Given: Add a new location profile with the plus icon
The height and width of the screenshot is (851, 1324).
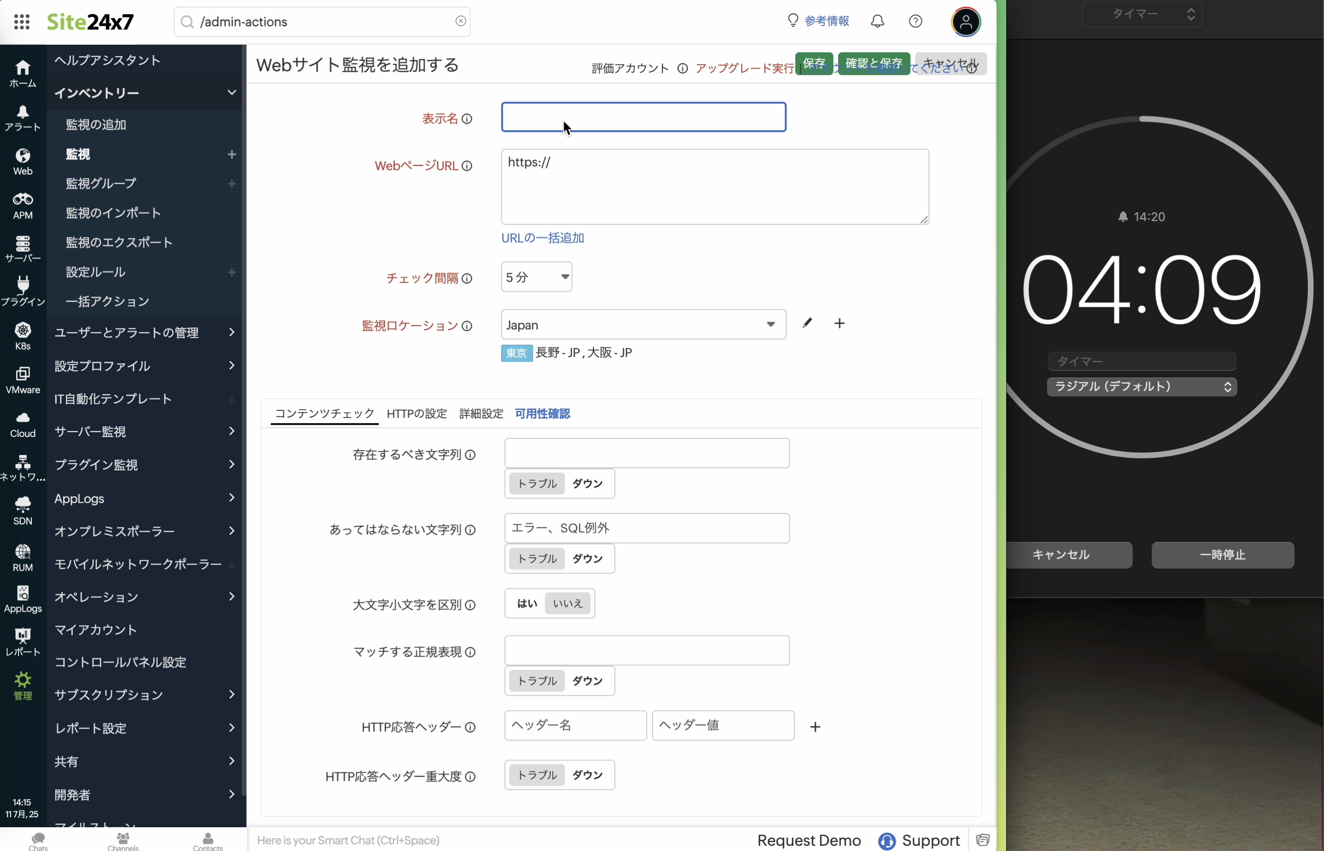Looking at the screenshot, I should pyautogui.click(x=839, y=323).
